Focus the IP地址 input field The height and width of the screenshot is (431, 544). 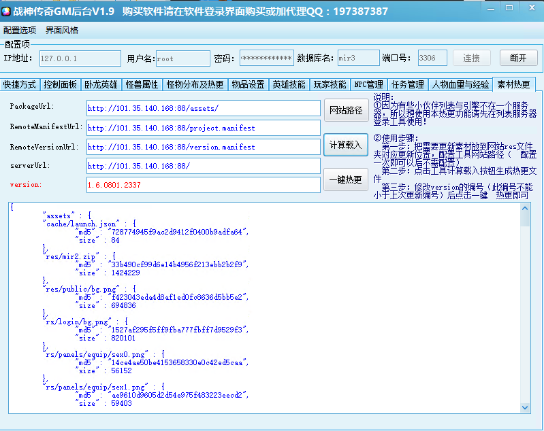click(80, 58)
